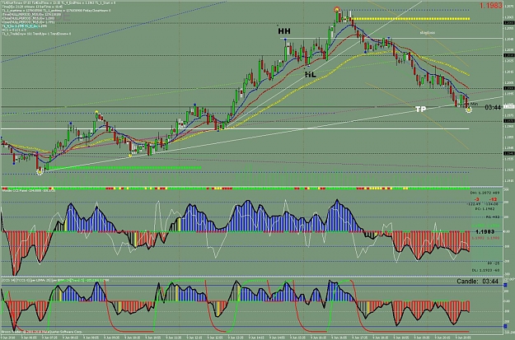
Task: Click the Min label near the last candle
Action: (x=474, y=104)
